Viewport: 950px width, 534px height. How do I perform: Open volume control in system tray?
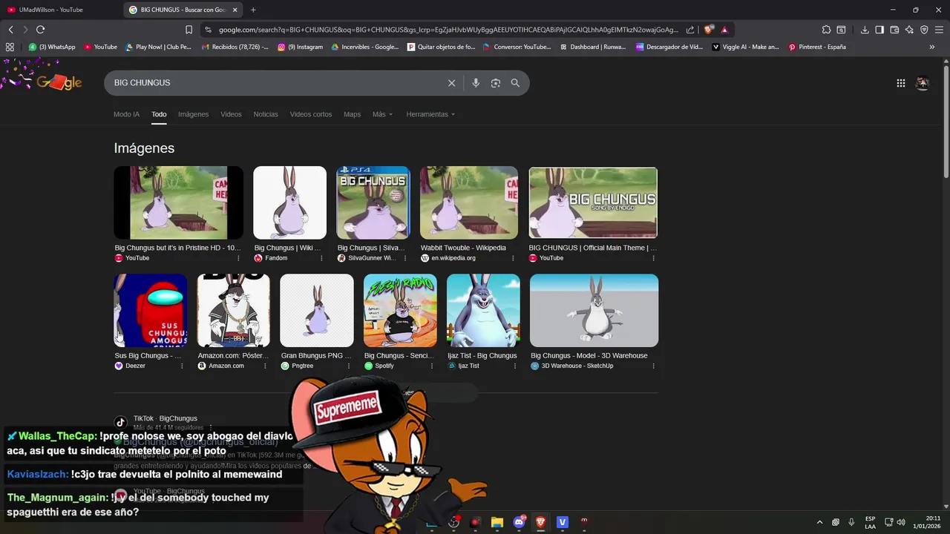901,522
